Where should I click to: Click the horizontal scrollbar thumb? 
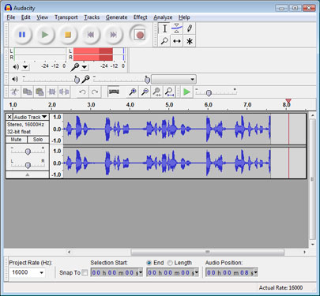click(x=208, y=252)
